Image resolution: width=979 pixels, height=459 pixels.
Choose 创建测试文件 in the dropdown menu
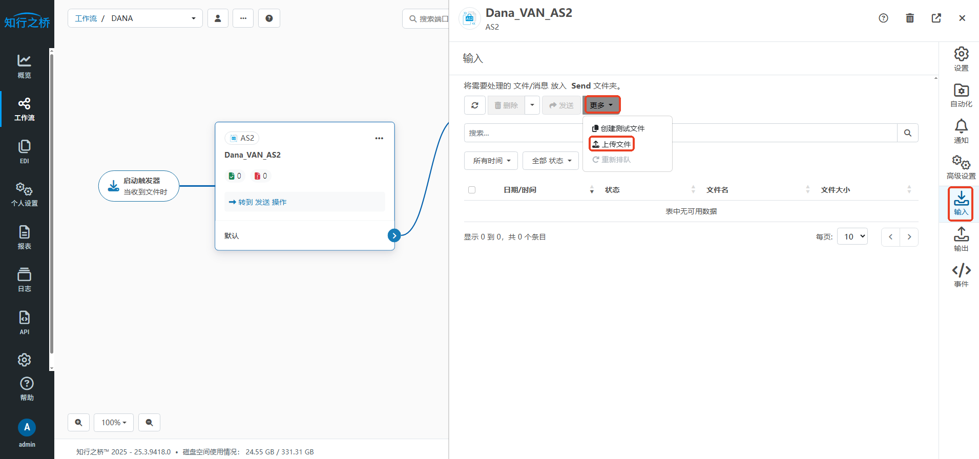click(x=618, y=128)
